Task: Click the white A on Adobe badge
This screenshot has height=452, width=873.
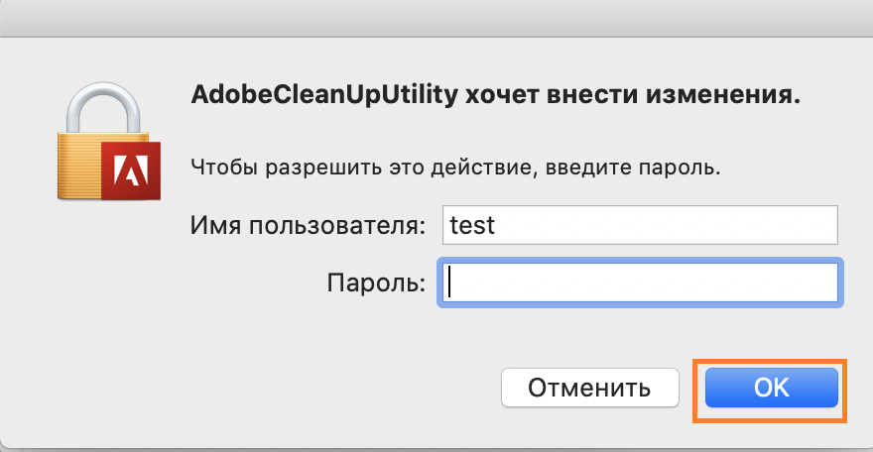Action: pyautogui.click(x=131, y=172)
